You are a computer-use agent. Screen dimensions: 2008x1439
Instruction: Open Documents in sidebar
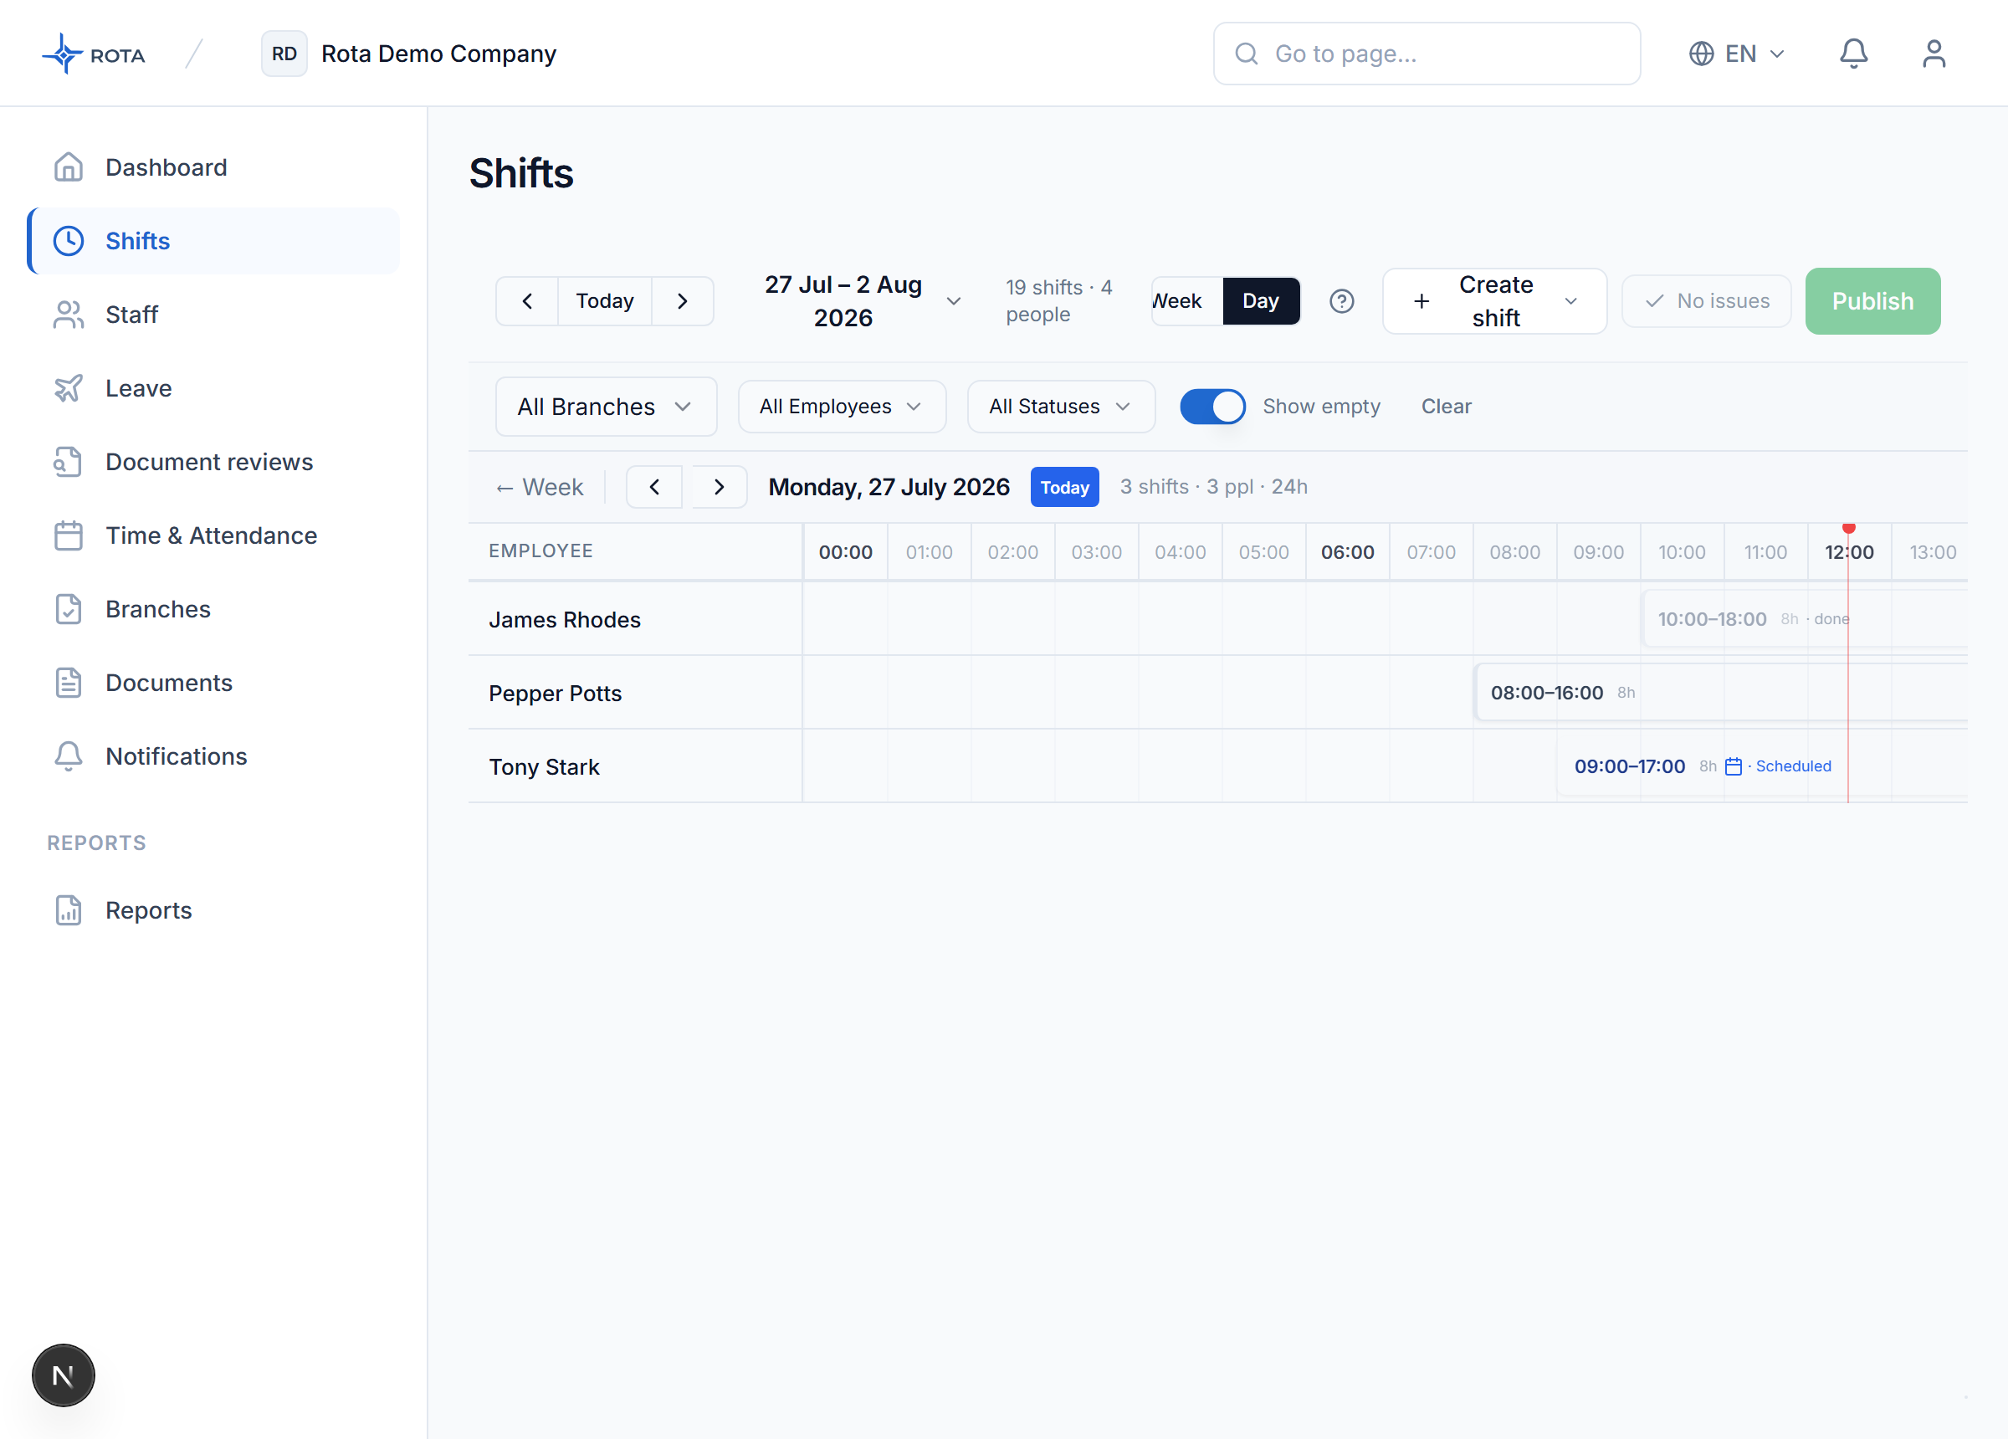pos(214,683)
